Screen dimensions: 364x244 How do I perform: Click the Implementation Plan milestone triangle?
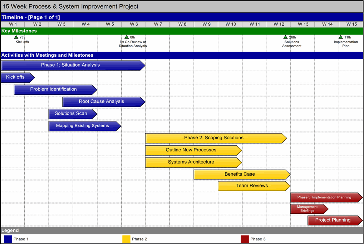point(340,37)
